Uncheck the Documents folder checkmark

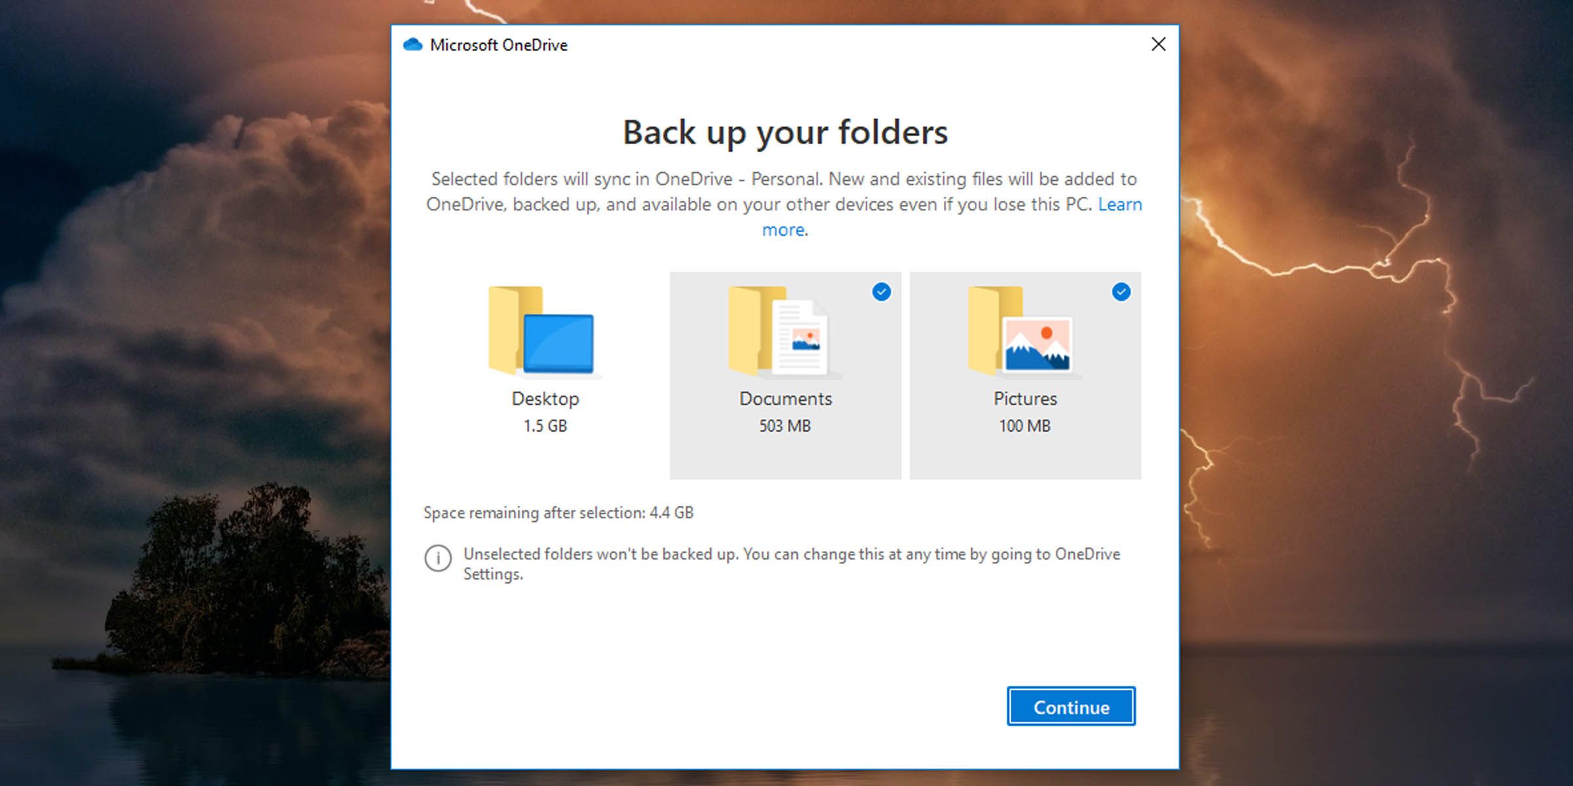882,293
